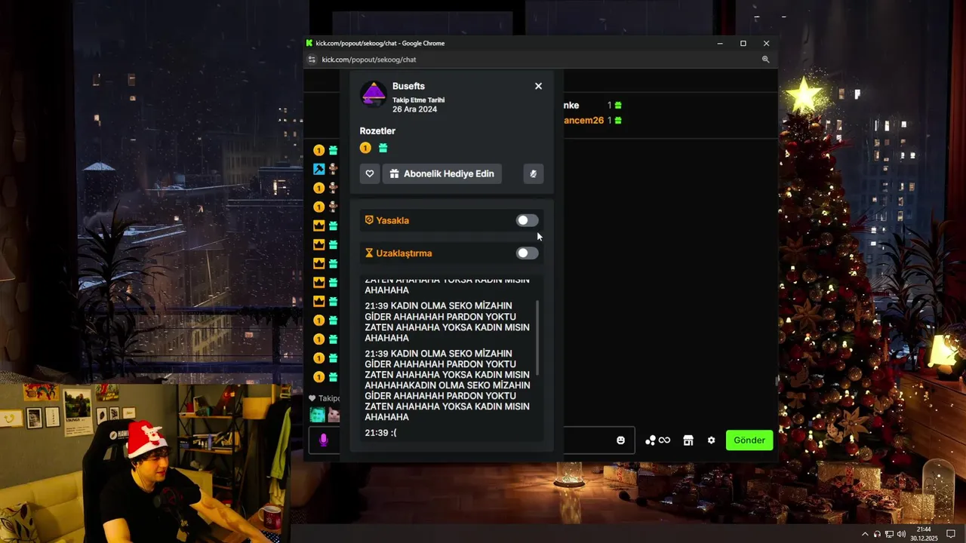Image resolution: width=966 pixels, height=543 pixels.
Task: Click the chat message input field
Action: pyautogui.click(x=471, y=440)
